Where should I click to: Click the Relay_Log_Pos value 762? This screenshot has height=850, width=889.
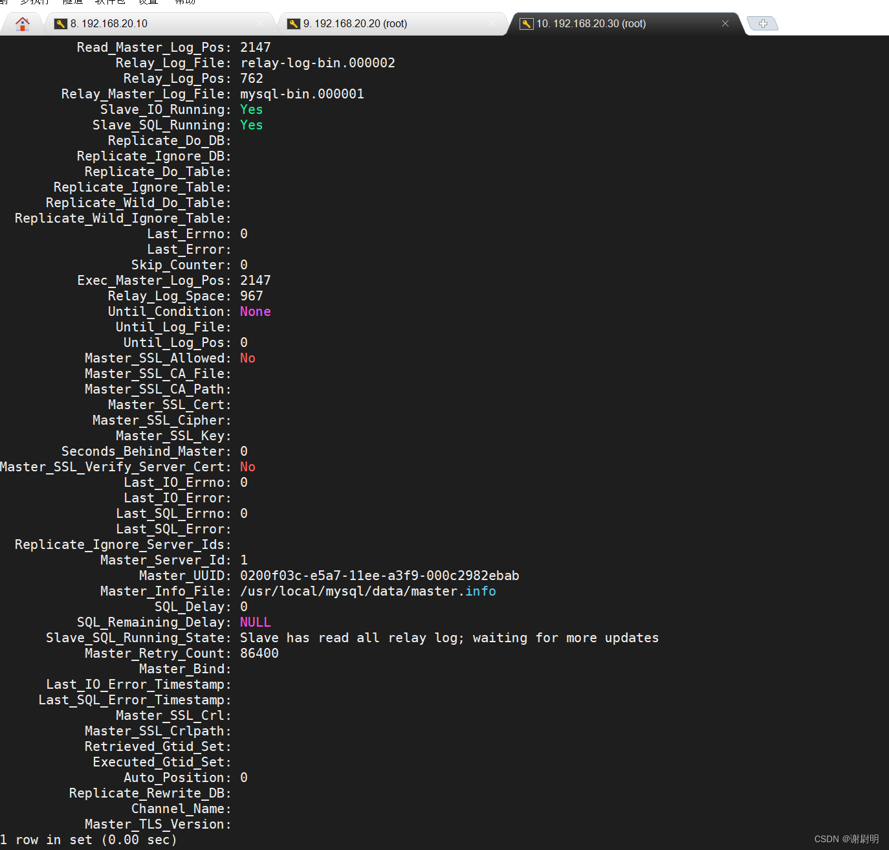click(x=252, y=78)
